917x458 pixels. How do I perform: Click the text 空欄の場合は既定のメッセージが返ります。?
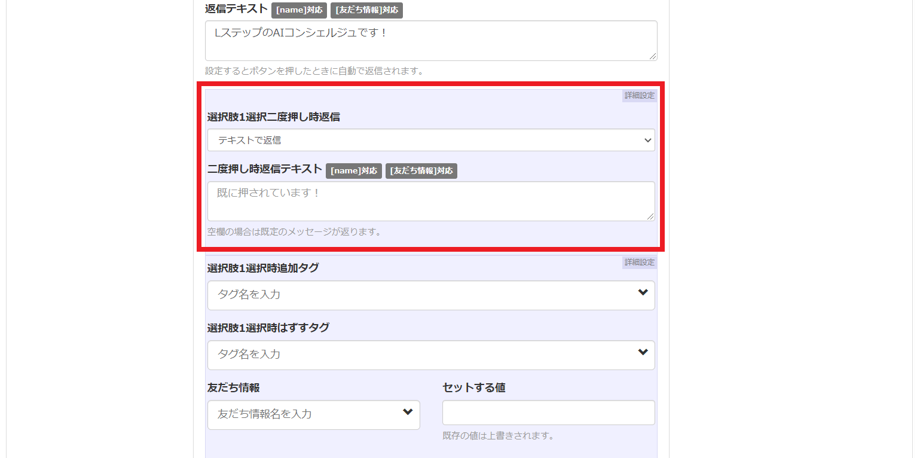point(295,232)
